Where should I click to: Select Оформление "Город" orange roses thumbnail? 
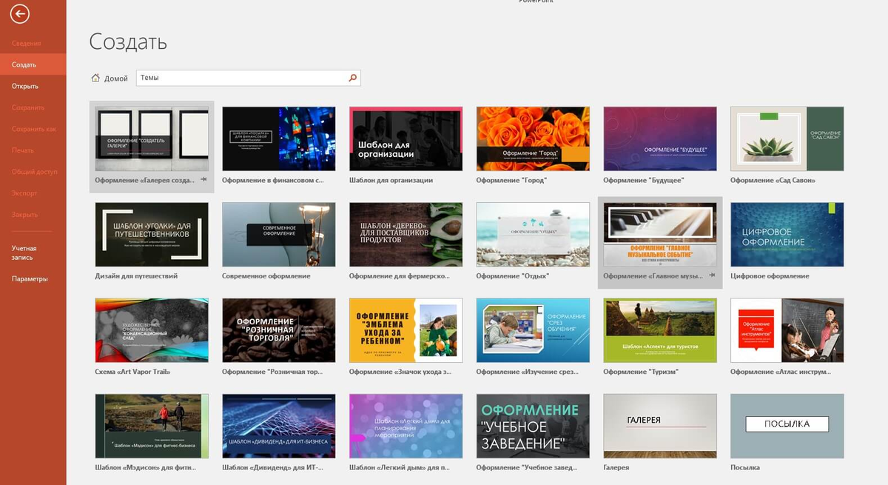[533, 138]
